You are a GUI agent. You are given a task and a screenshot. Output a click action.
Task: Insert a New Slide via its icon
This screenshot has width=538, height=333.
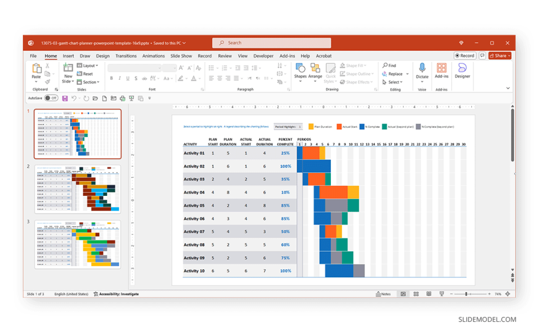pyautogui.click(x=68, y=68)
